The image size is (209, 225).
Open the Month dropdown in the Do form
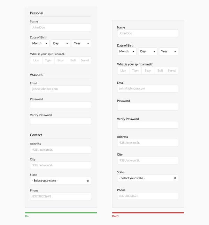click(x=40, y=44)
